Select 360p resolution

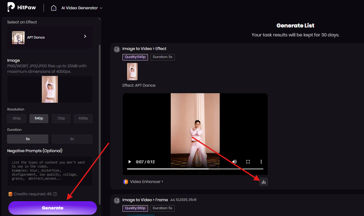(x=16, y=119)
